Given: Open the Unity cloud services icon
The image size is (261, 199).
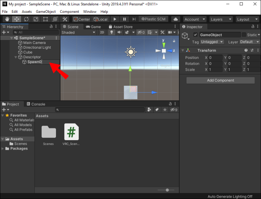Looking at the screenshot, I should [176, 19].
